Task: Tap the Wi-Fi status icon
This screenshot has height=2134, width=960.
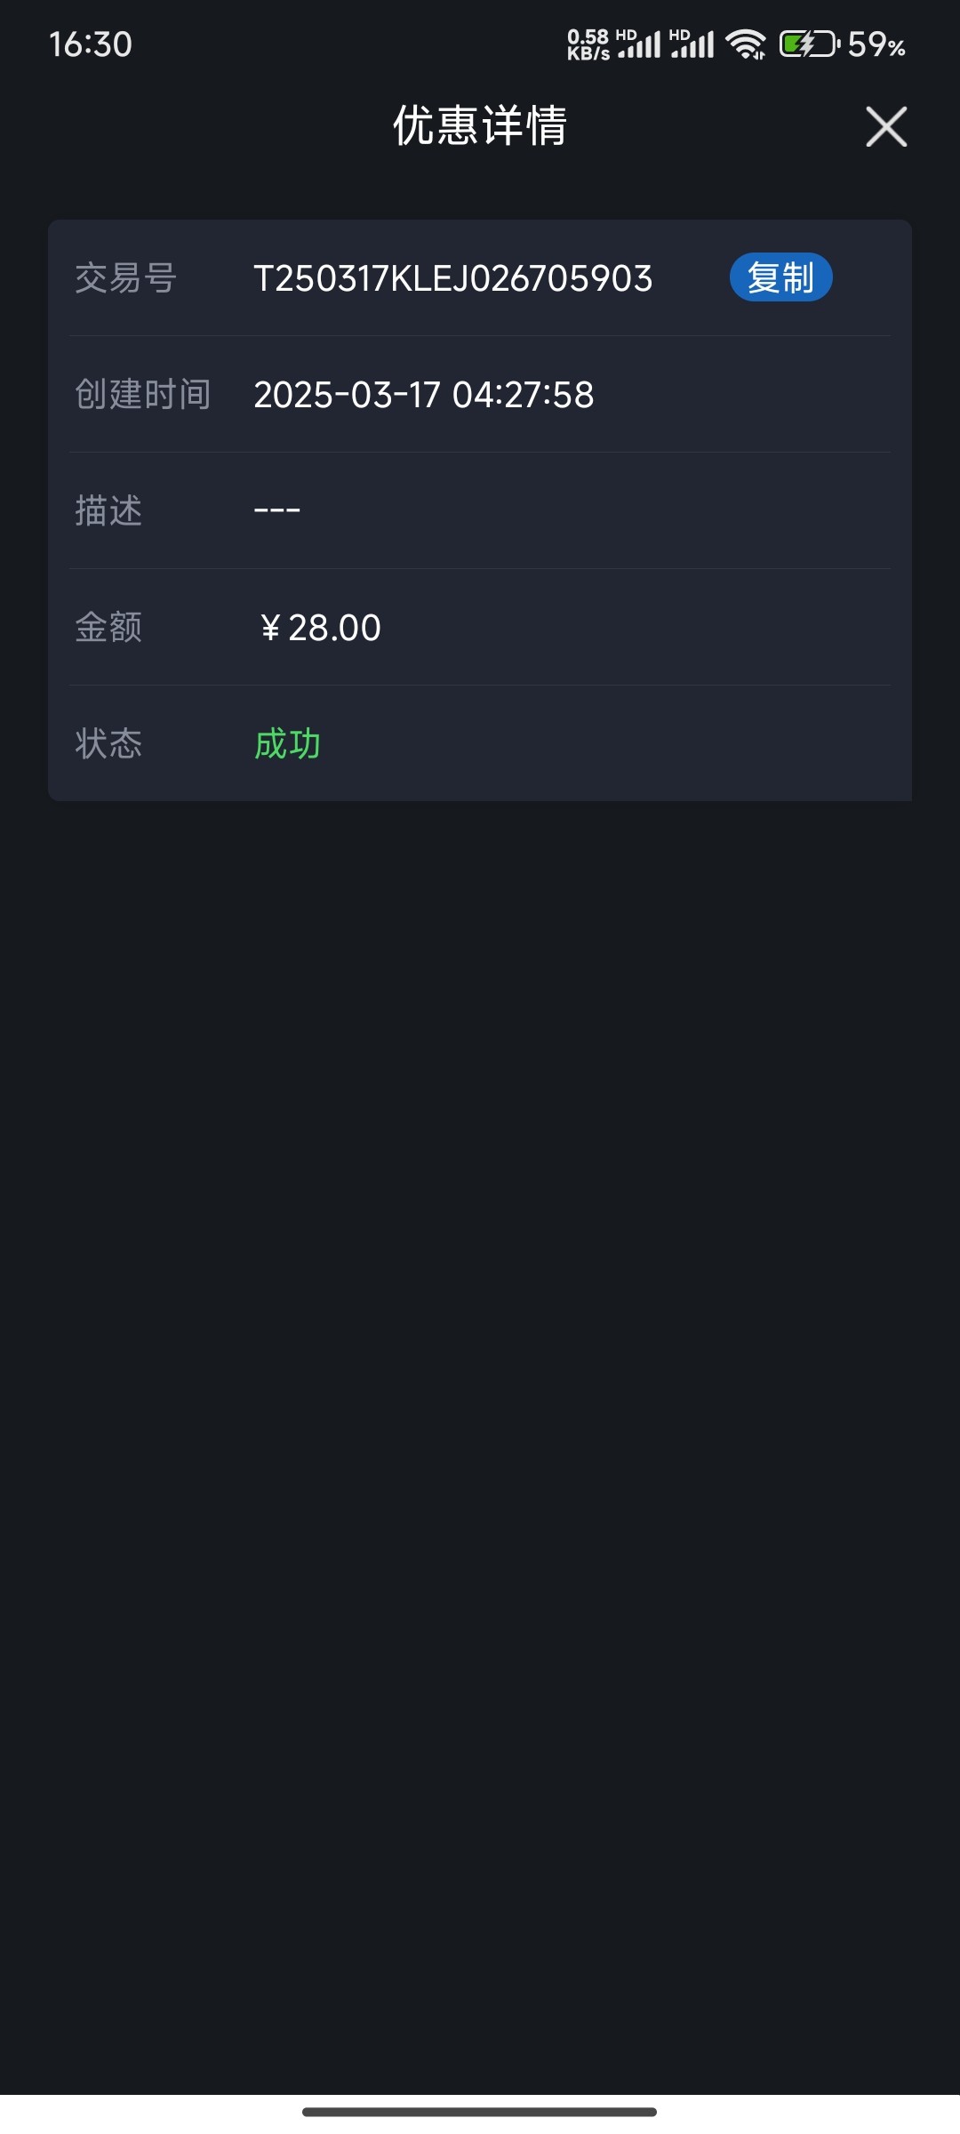Action: (x=745, y=44)
